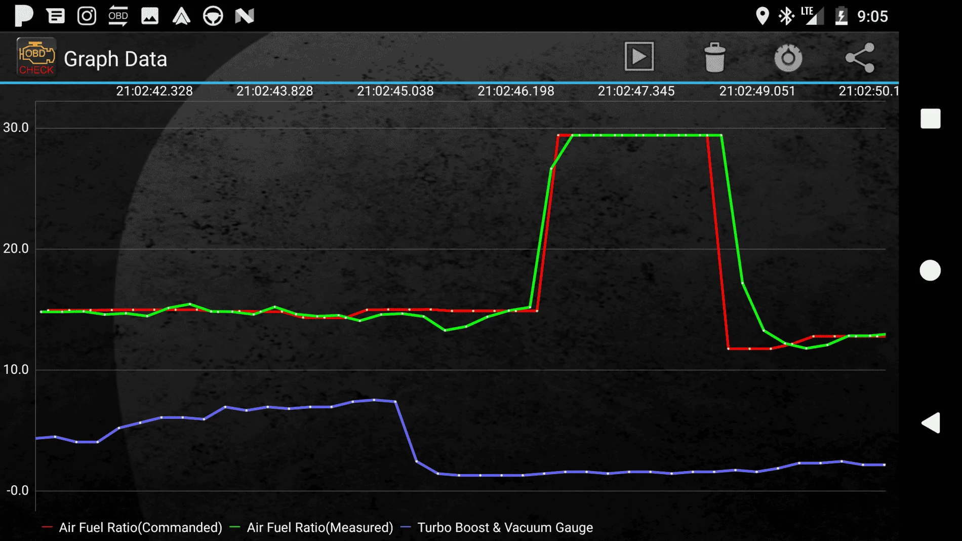Open the OBD notification icon
This screenshot has width=962, height=541.
click(x=118, y=16)
